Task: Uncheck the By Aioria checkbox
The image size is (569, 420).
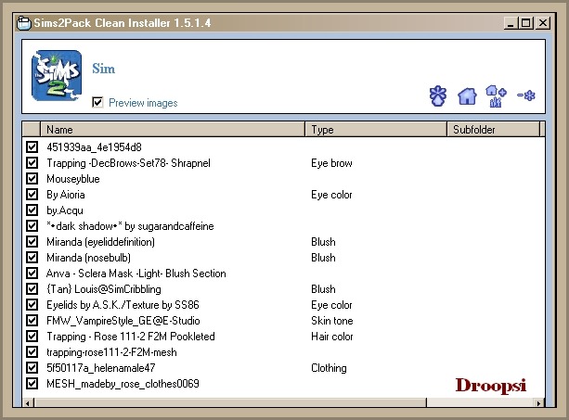Action: [x=32, y=194]
